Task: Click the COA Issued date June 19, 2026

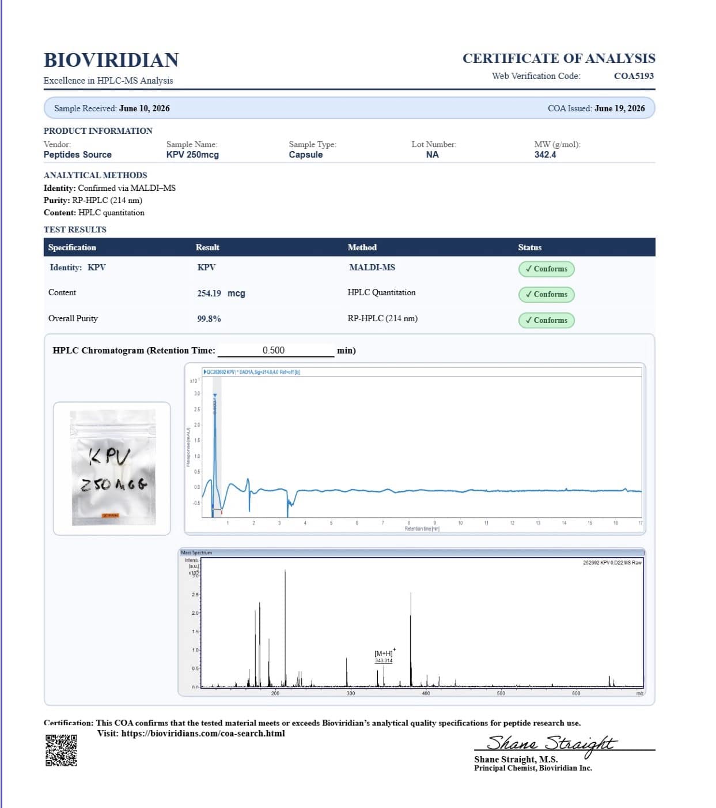Action: click(620, 108)
